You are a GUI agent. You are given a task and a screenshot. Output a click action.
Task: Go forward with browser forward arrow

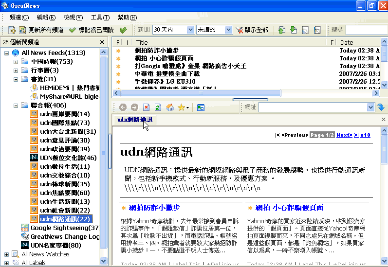pyautogui.click(x=134, y=107)
